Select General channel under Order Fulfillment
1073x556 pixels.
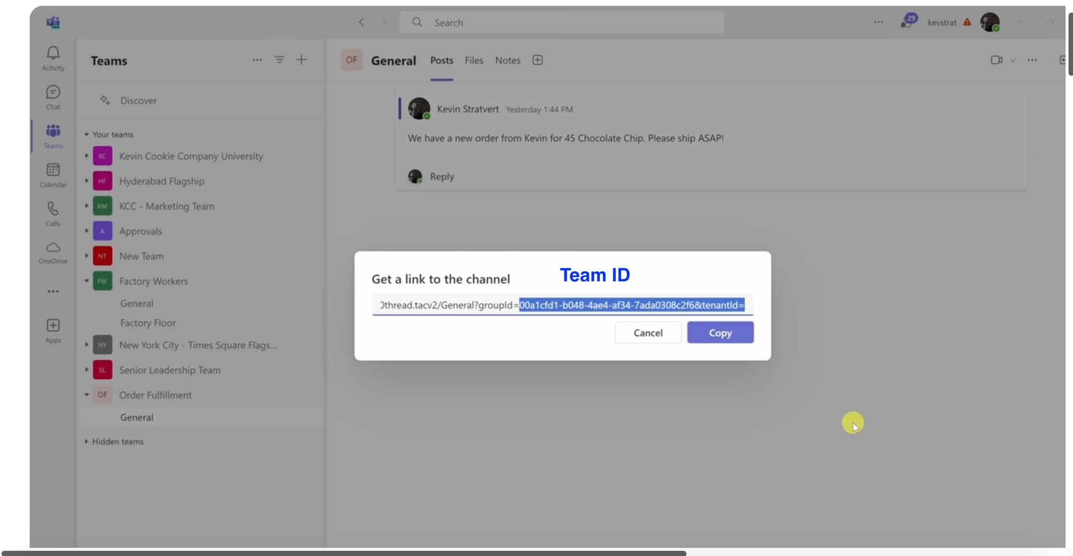(201, 417)
